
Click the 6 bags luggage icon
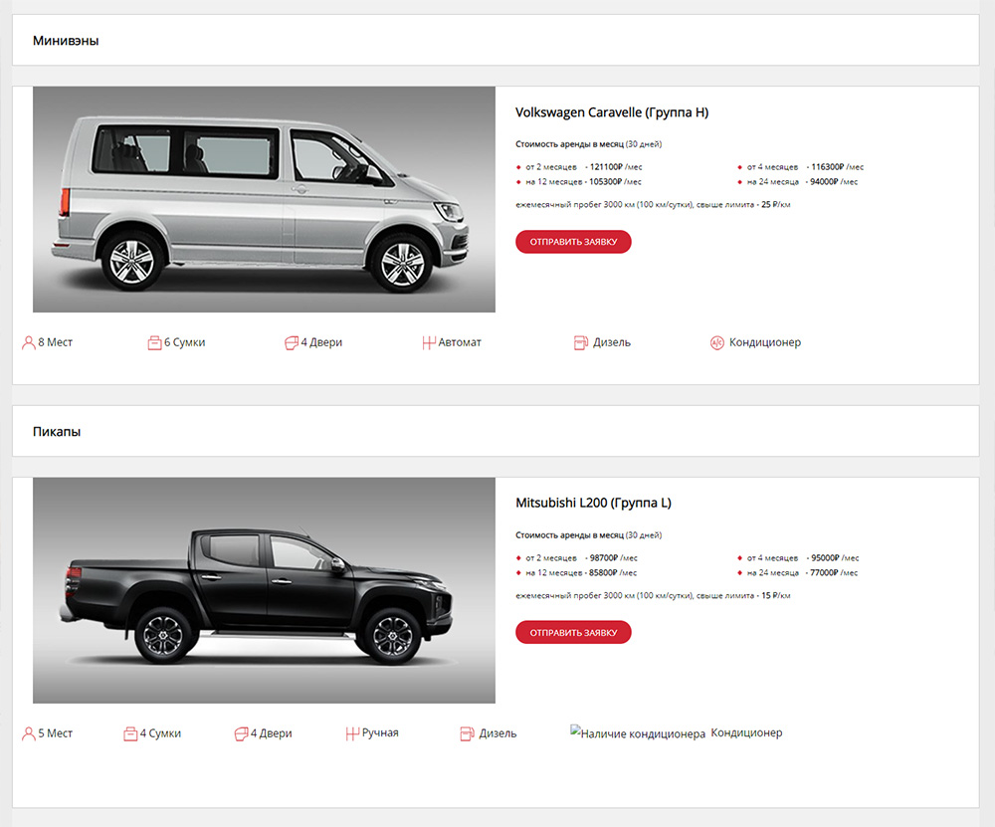155,342
